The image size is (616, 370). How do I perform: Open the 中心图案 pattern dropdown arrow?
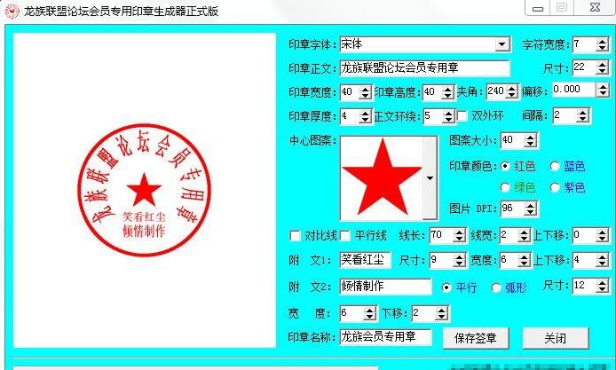click(x=430, y=178)
